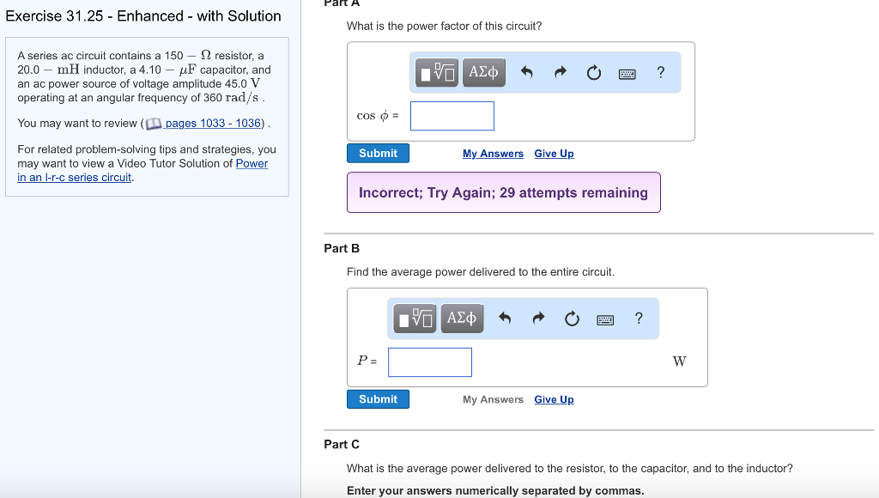Viewport: 879px width, 498px height.
Task: Open Greek symbols menu in Part A
Action: click(x=484, y=73)
